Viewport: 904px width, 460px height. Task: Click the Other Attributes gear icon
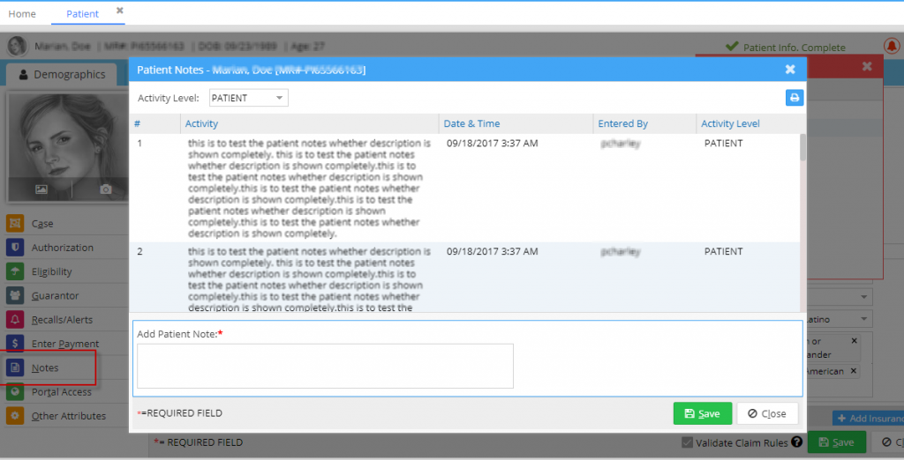click(x=15, y=416)
